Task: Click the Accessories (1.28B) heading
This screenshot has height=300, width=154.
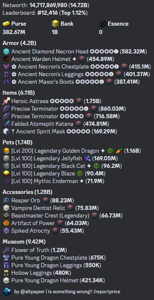Action: click(x=27, y=192)
